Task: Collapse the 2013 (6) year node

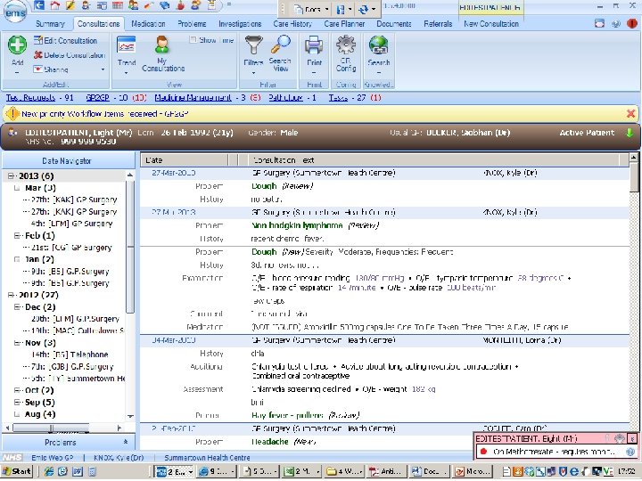Action: pyautogui.click(x=11, y=175)
